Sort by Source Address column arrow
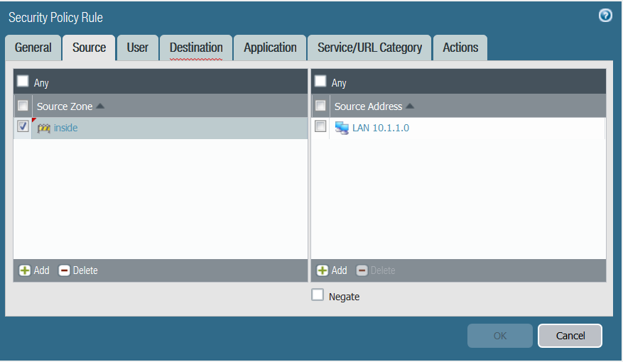 point(410,106)
